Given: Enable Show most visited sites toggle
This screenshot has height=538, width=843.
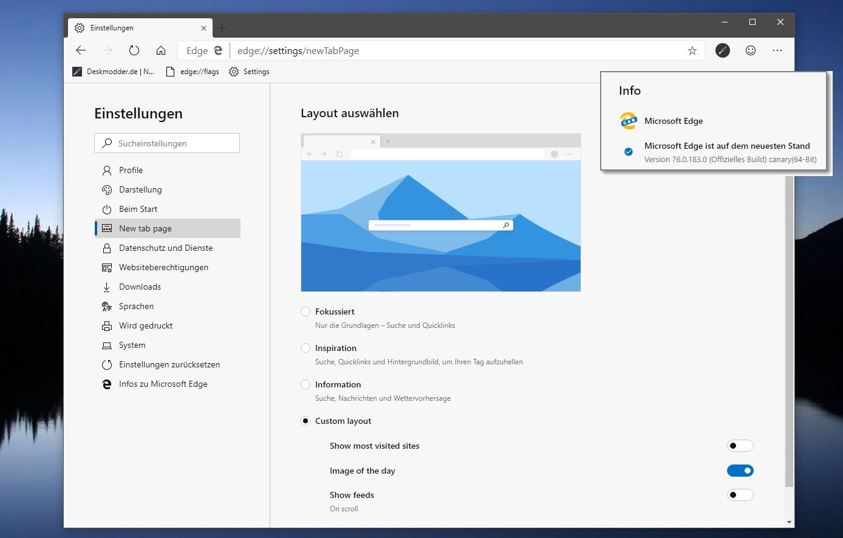Looking at the screenshot, I should (740, 446).
